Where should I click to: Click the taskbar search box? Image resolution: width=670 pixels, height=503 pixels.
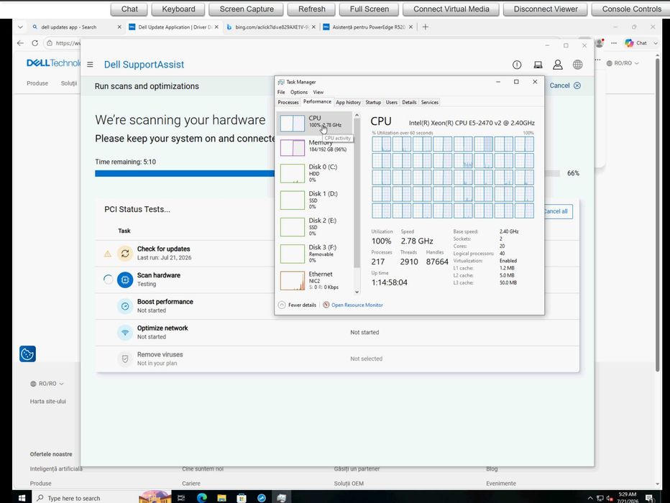click(86, 498)
